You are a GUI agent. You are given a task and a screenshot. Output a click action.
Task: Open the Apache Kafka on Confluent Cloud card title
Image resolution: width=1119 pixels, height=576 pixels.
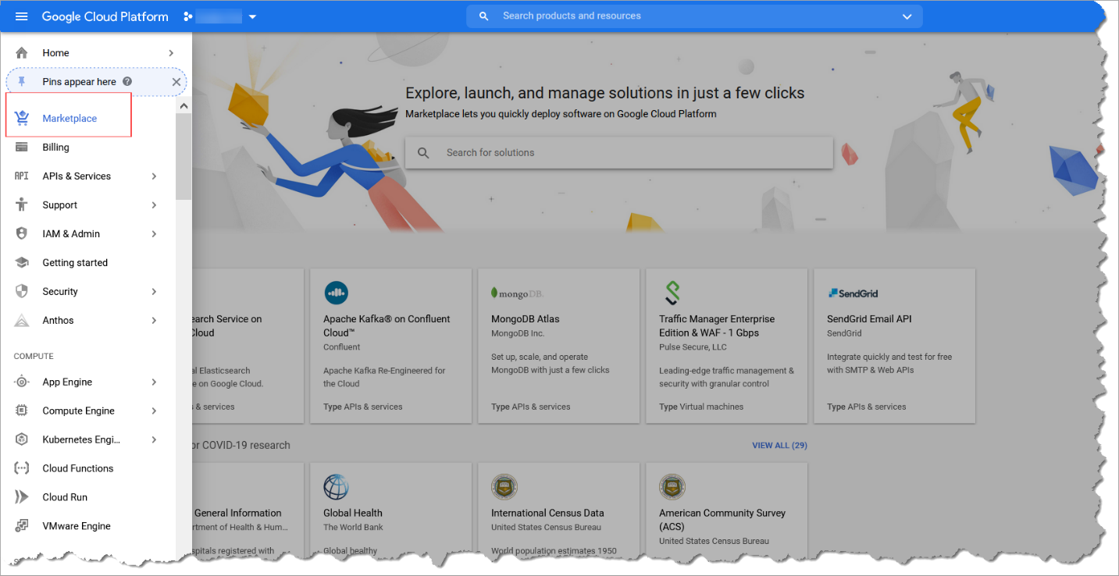(387, 326)
